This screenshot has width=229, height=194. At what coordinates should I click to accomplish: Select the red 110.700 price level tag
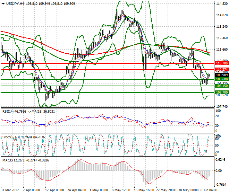(x=220, y=64)
